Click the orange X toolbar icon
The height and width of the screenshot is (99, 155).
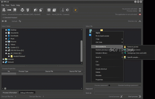coord(75,10)
